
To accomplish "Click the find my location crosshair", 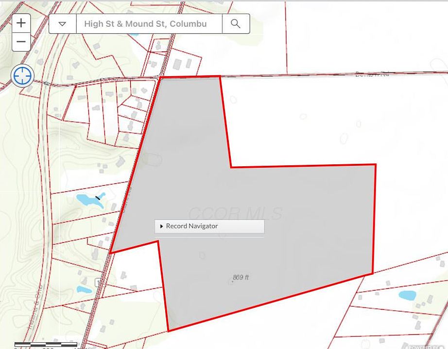I will click(x=22, y=76).
